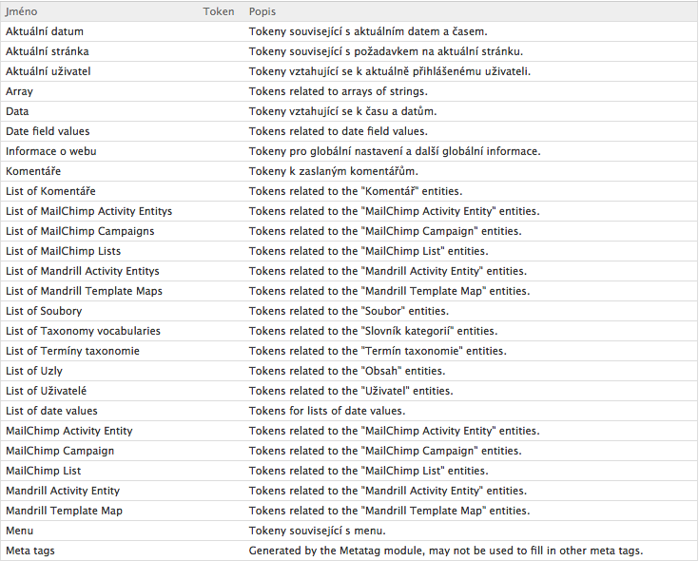Click the description mentioning "Uživatel" entities
This screenshot has width=699, height=561.
351,391
